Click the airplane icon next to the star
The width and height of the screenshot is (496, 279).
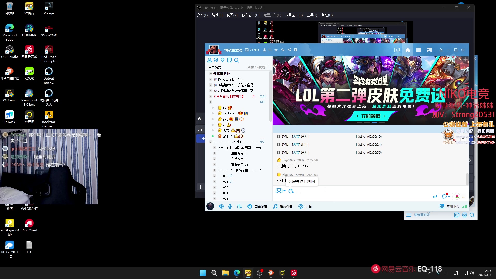click(x=283, y=50)
